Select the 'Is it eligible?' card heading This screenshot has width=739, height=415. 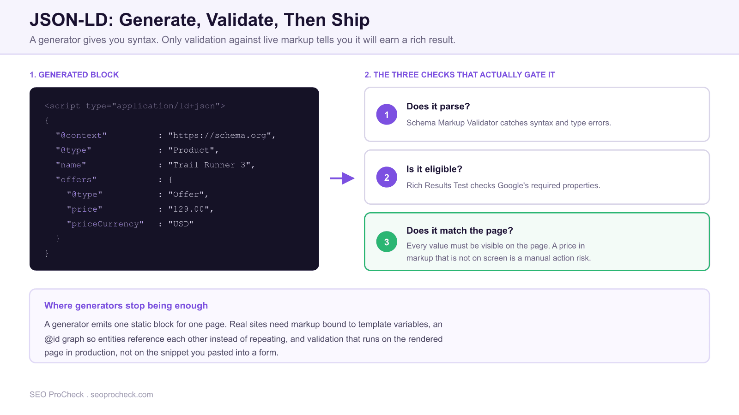click(434, 169)
